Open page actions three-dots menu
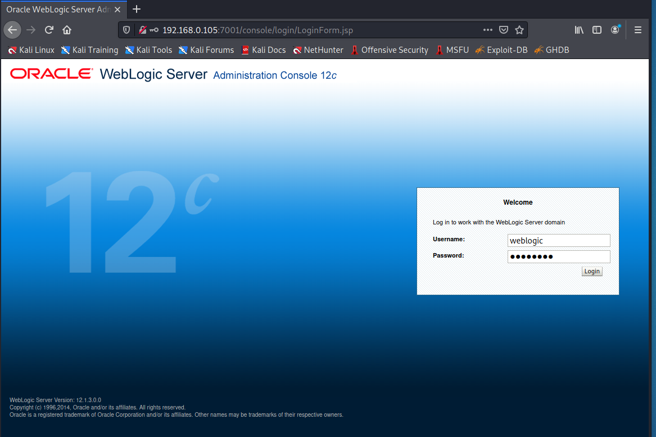 coord(488,30)
